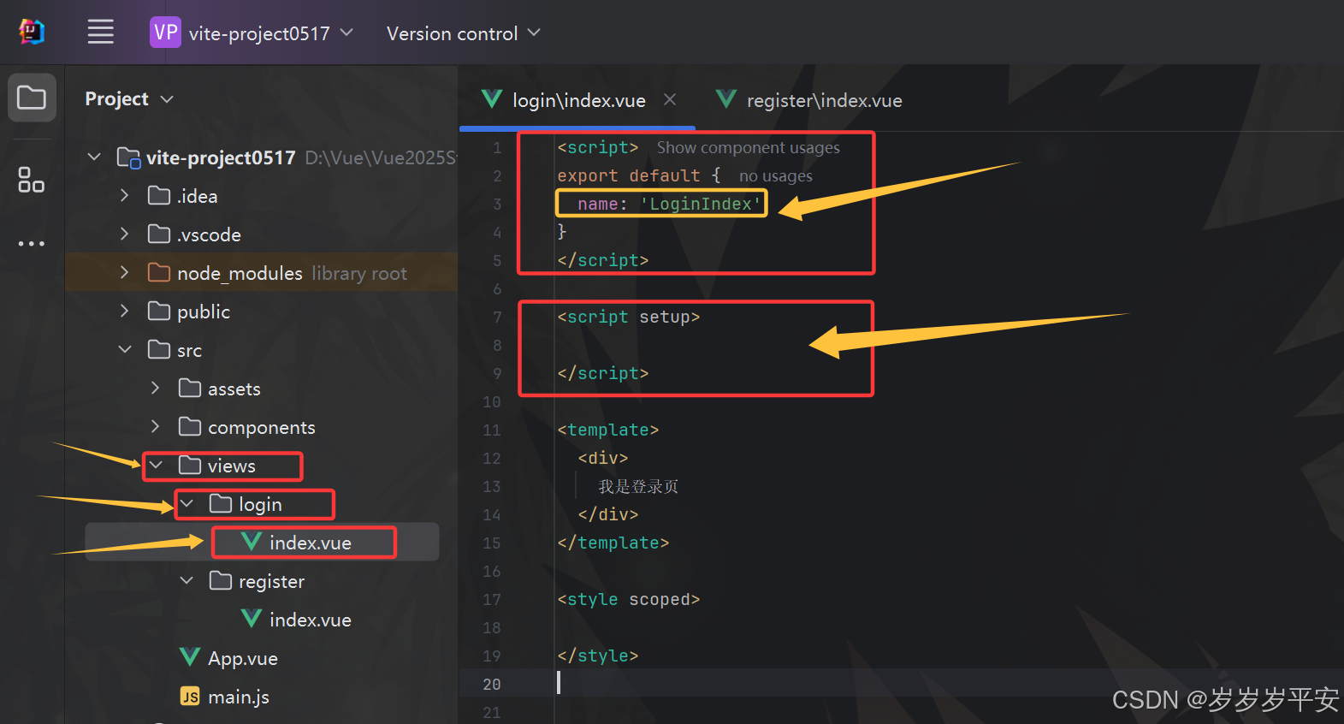Toggle the Project tool window folder icon
This screenshot has width=1344, height=724.
click(32, 98)
